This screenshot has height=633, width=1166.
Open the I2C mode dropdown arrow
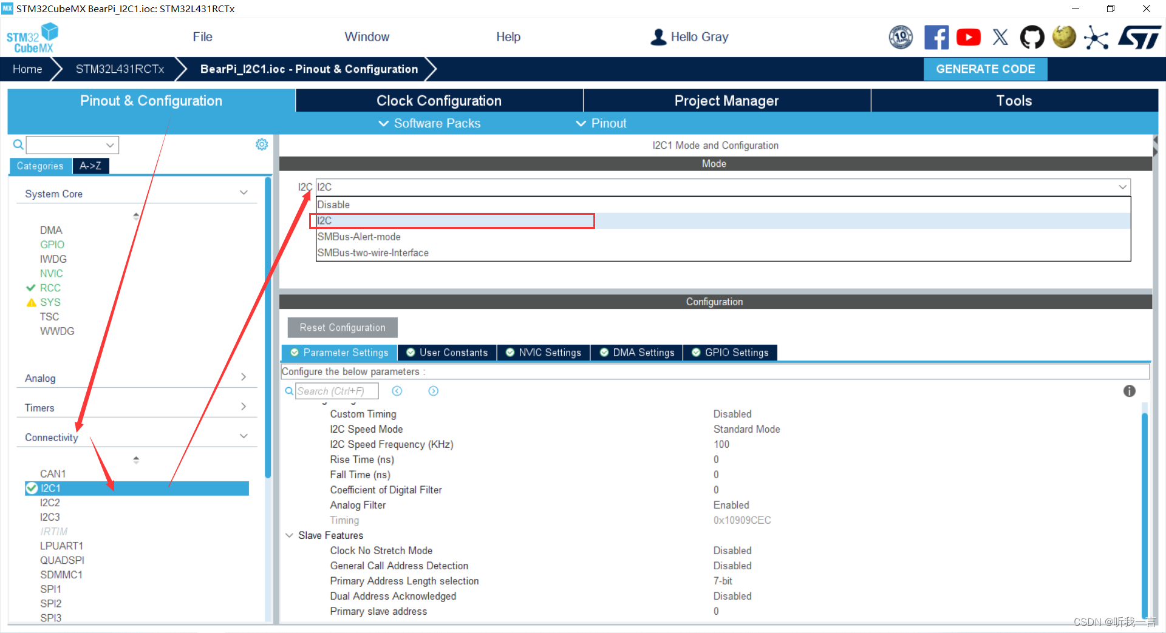pyautogui.click(x=1122, y=187)
